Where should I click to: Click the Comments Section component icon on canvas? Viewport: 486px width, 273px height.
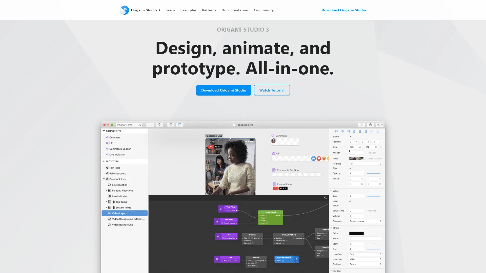click(274, 170)
